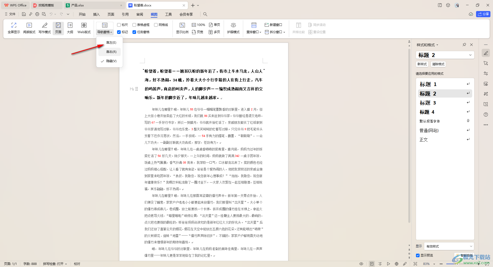Click the Print icon in quick toolbar
The image size is (493, 267).
coord(37,14)
